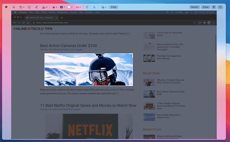Delete the screenshot with the trash icon

point(214,7)
